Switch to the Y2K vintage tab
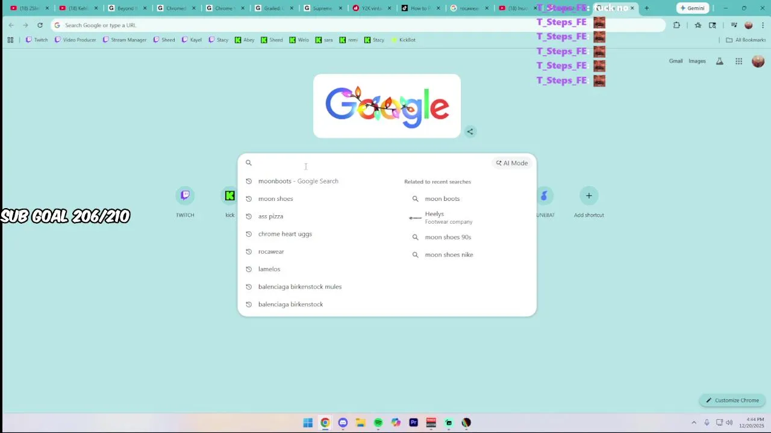The width and height of the screenshot is (771, 433). [372, 8]
